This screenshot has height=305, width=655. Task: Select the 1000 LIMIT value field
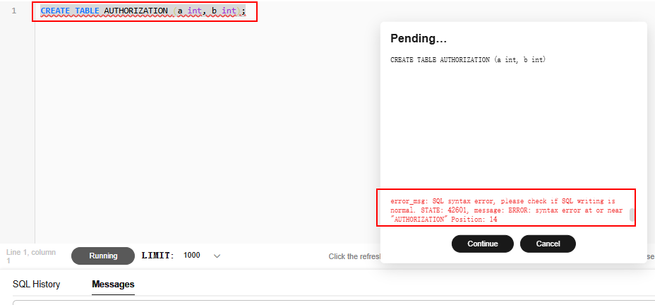192,256
